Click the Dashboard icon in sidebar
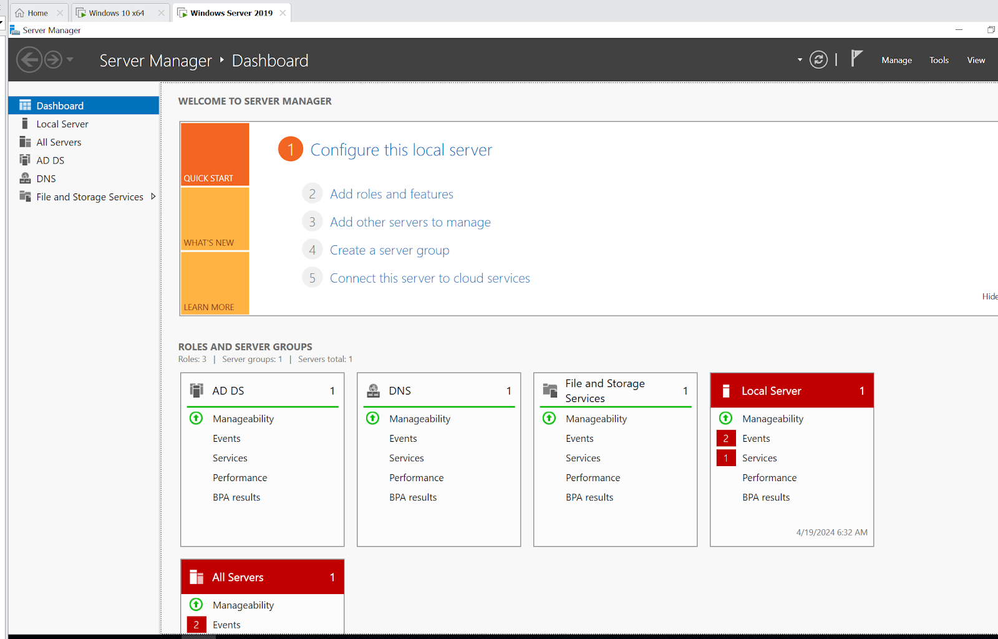 point(25,105)
